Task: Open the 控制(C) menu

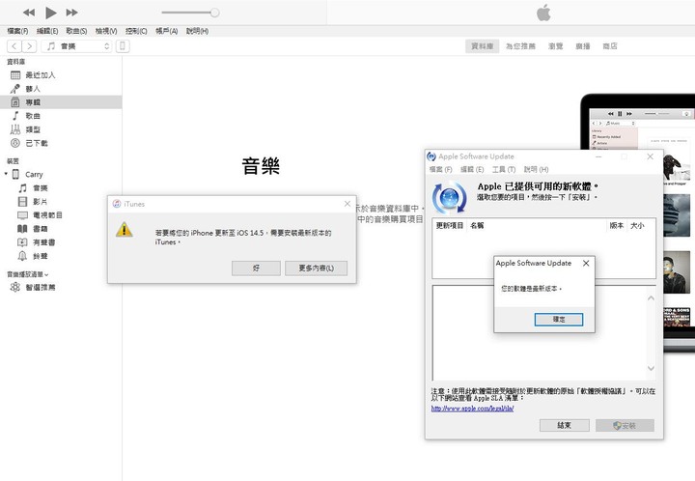Action: tap(136, 31)
